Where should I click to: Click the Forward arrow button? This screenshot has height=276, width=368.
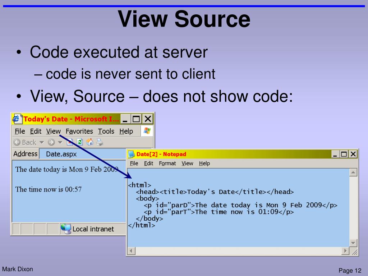pos(51,142)
